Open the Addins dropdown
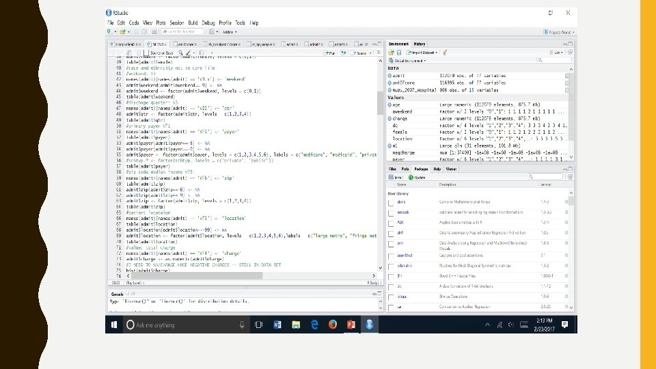 pos(230,32)
